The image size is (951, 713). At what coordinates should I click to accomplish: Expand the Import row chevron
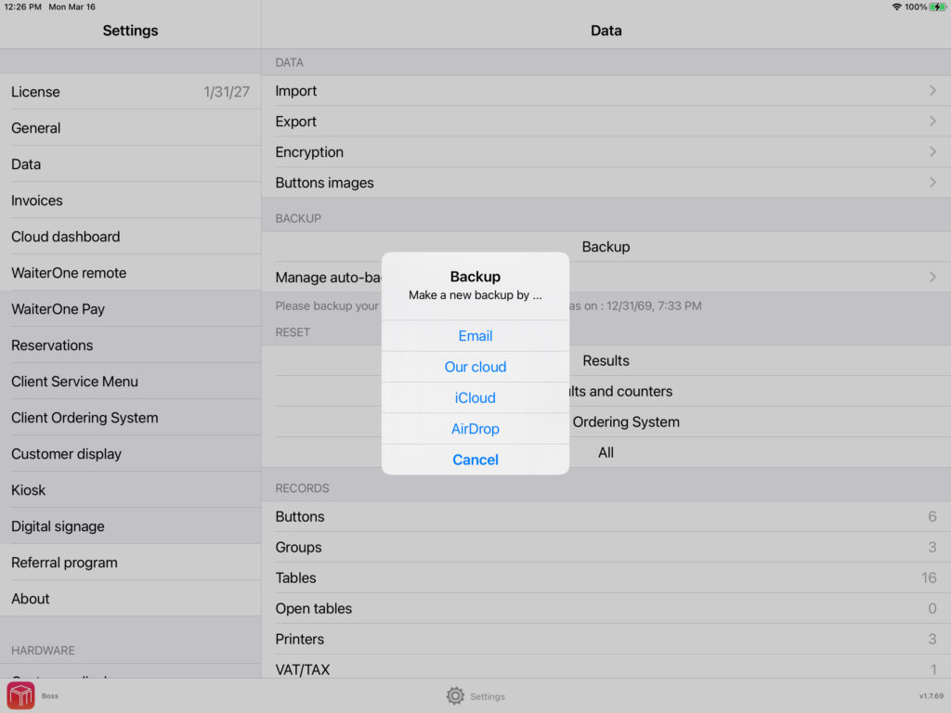[x=932, y=91]
